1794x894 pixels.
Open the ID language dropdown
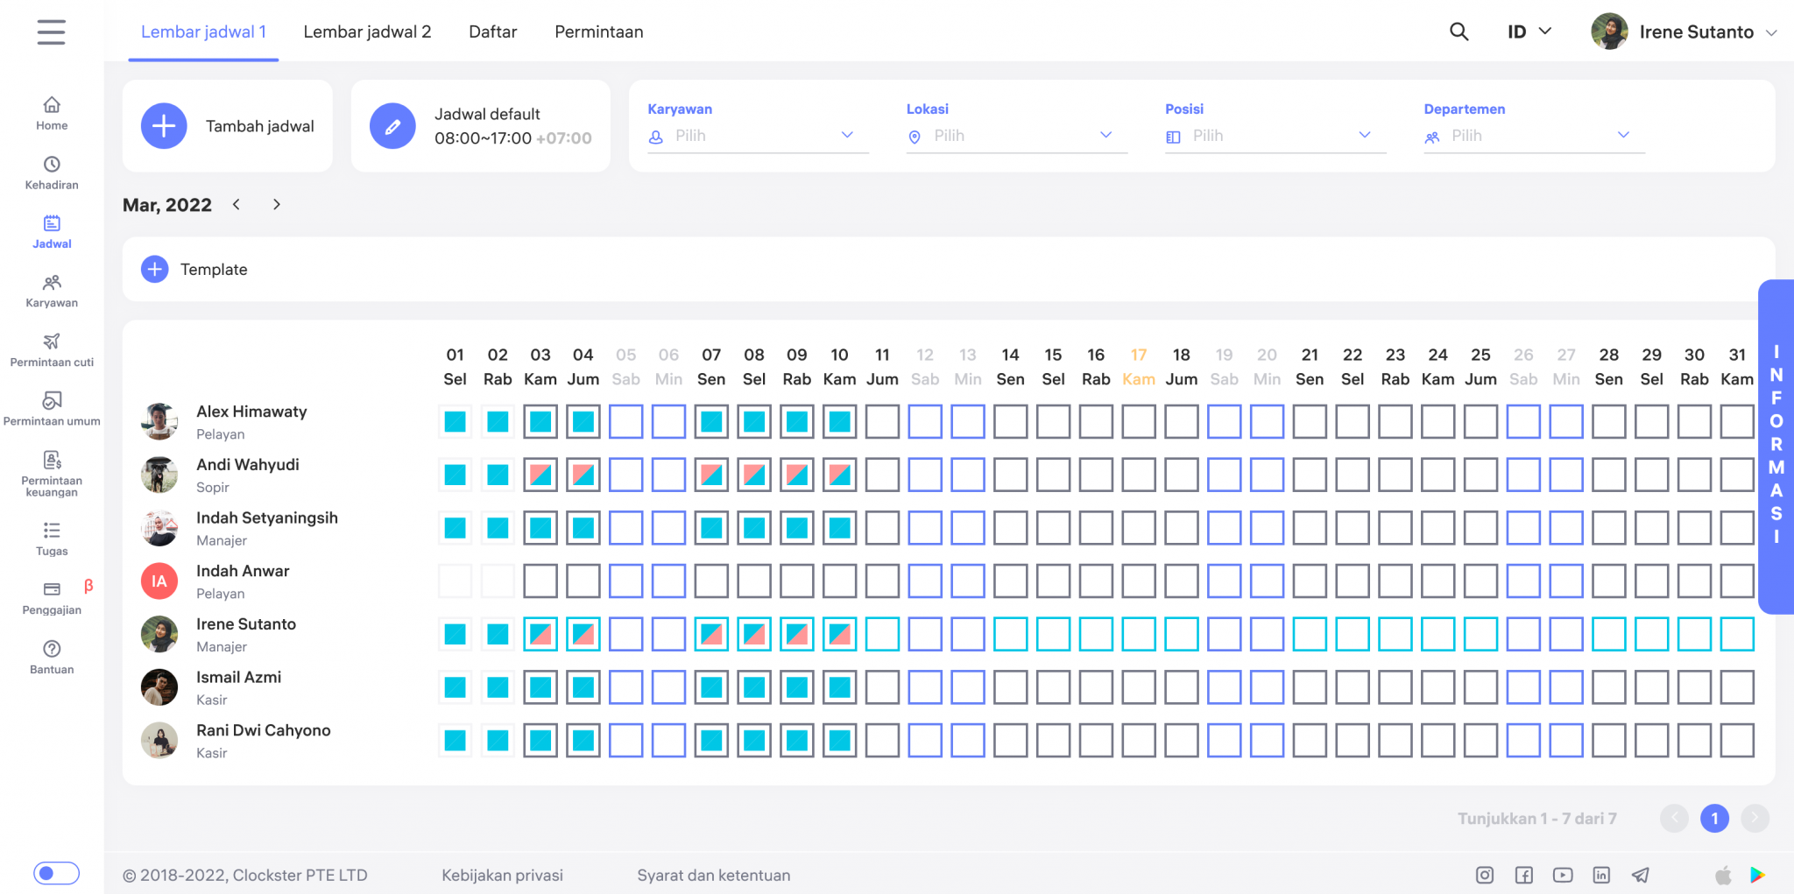[x=1529, y=32]
